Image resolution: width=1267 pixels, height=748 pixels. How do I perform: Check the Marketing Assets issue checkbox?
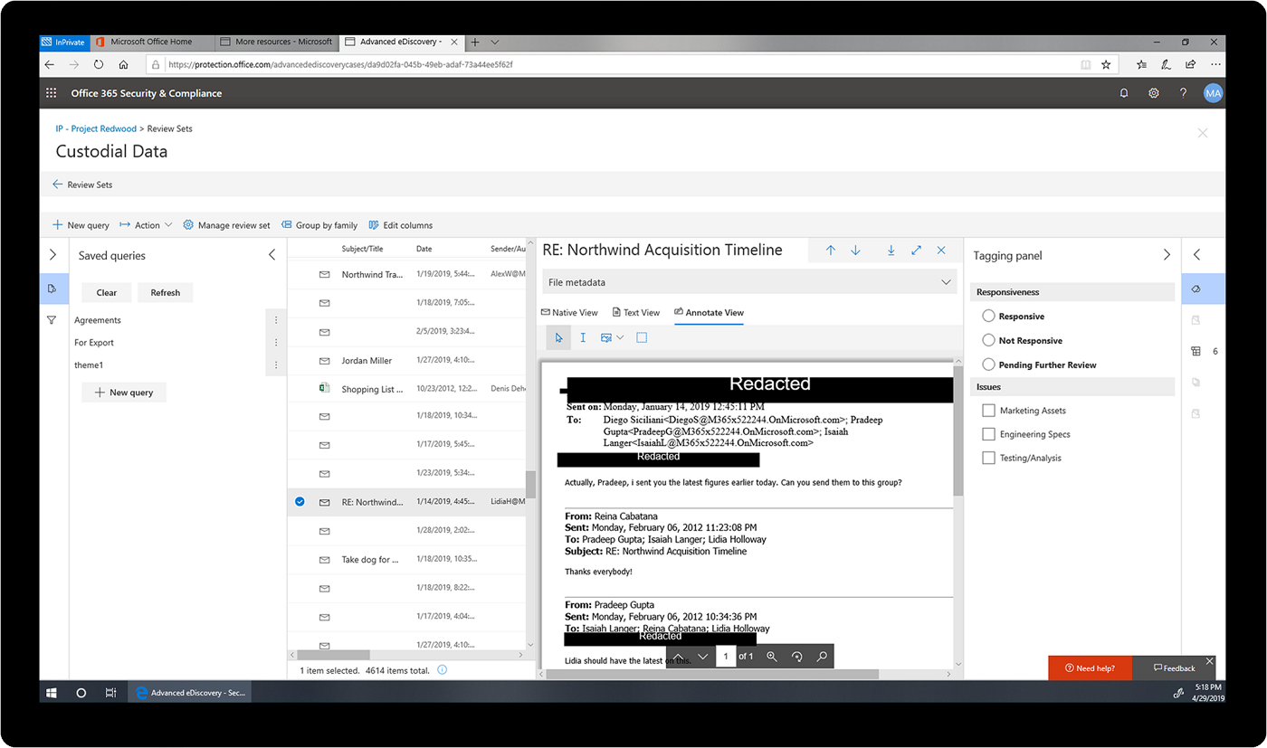tap(988, 410)
